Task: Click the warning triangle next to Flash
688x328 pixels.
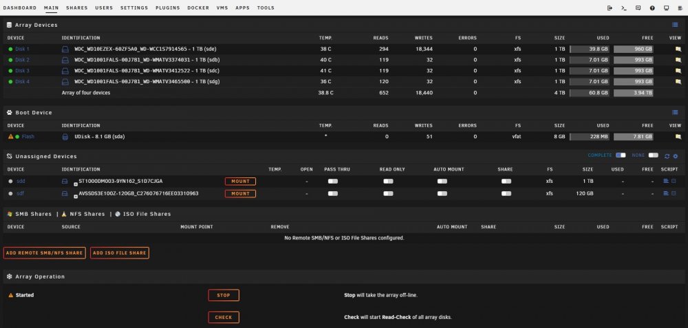Action: 11,137
